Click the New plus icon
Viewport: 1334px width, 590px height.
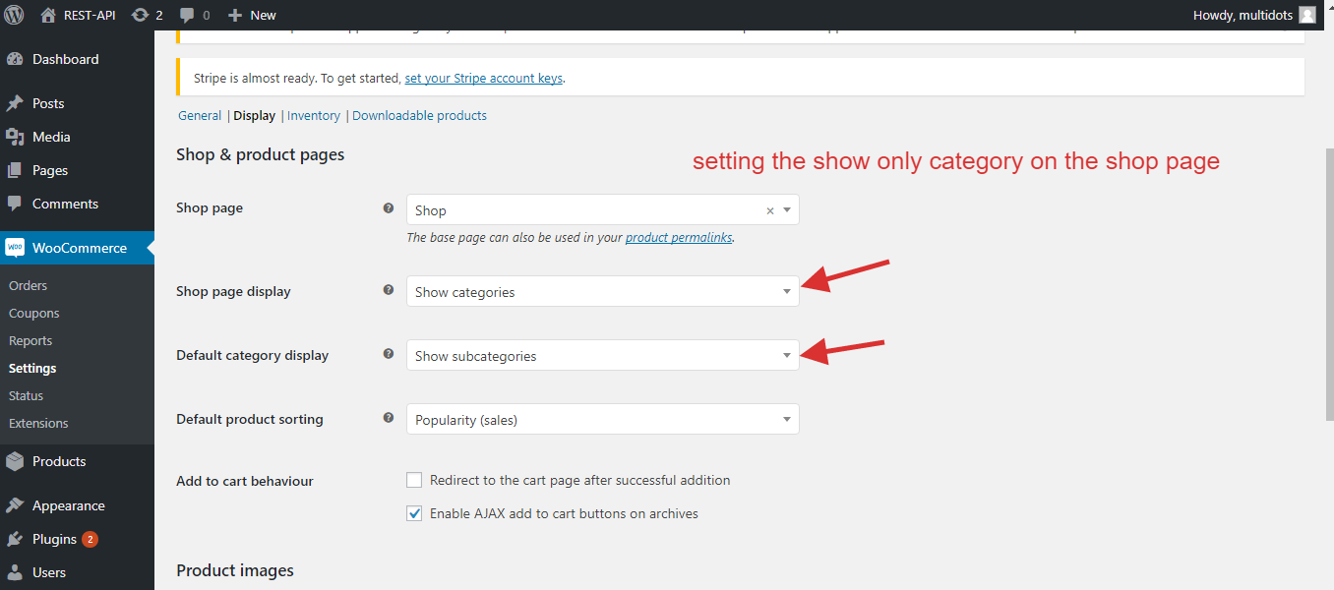(234, 15)
